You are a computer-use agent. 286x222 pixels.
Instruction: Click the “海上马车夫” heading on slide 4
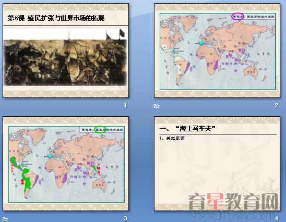coord(195,129)
